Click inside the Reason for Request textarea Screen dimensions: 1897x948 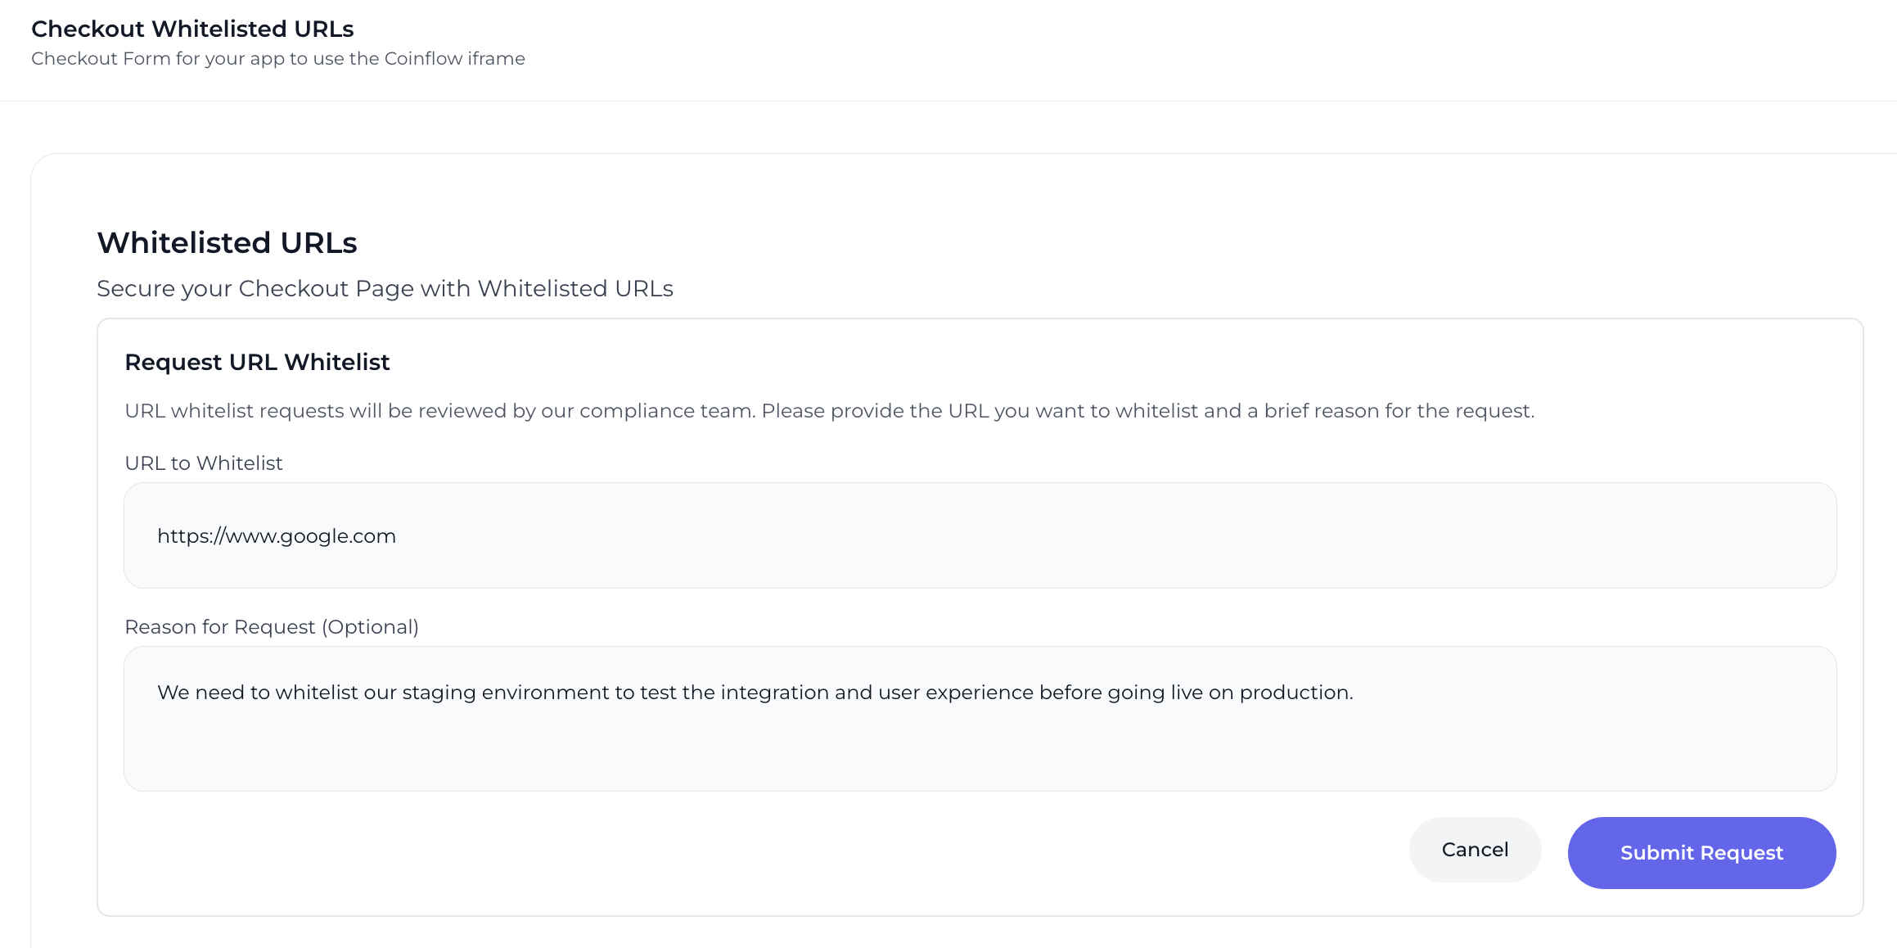coord(980,718)
